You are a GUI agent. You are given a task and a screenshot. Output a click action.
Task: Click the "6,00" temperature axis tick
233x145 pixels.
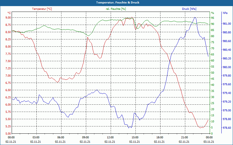pos(8,105)
